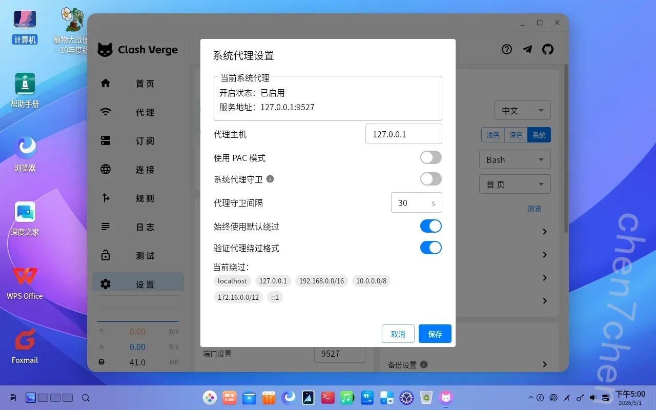Screen dimensions: 656x410
Task: Select the 浅色 theme mode
Action: pos(493,135)
